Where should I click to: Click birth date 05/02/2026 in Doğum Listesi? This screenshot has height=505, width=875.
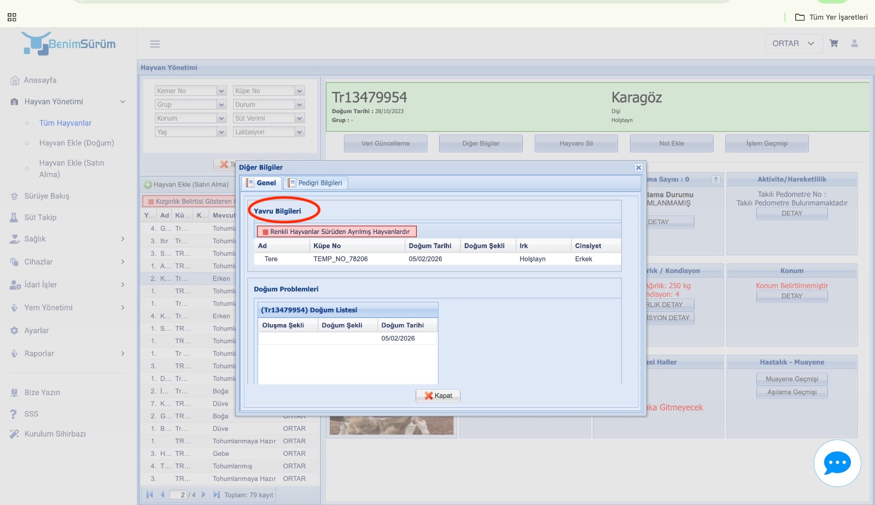(398, 338)
